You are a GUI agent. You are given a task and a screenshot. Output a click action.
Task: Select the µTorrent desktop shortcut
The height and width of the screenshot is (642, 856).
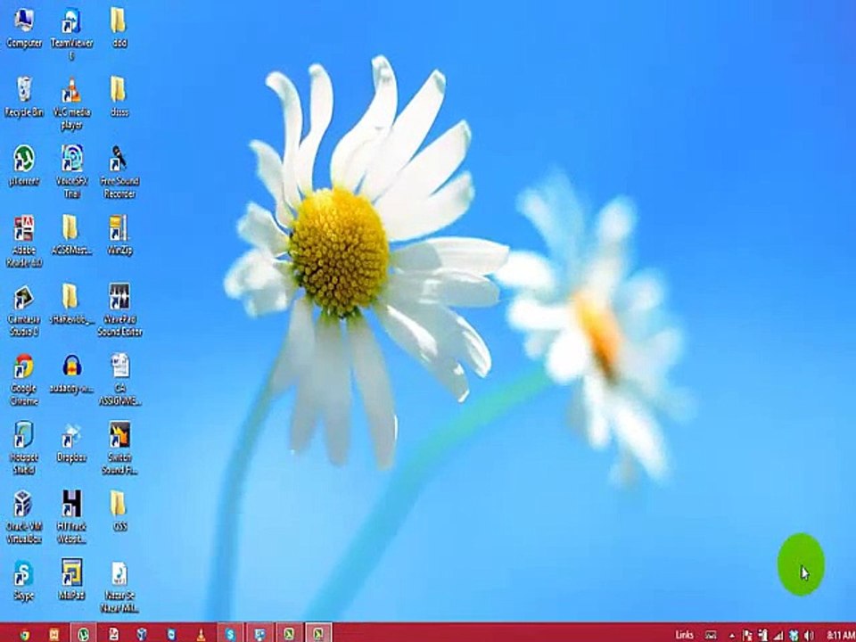point(23,166)
